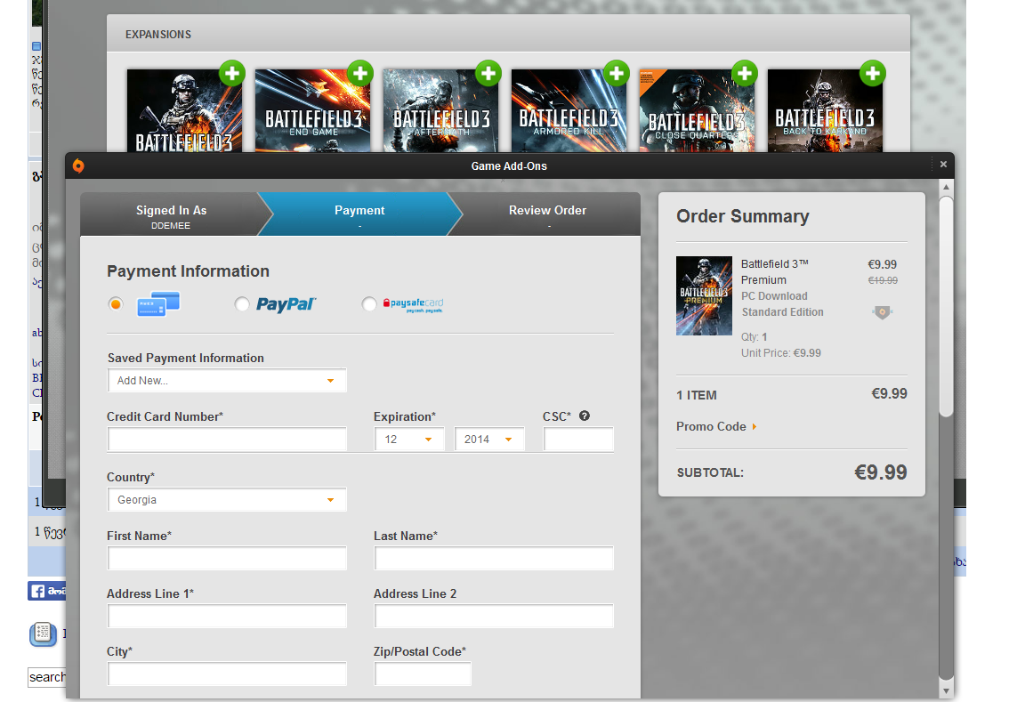Click the strikethrough €19.99 price
Screen dimensions: 1025x702
[883, 280]
